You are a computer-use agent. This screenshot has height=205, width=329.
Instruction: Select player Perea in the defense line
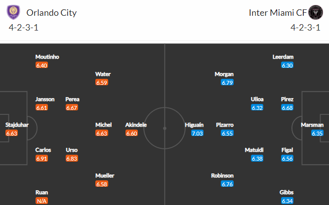(73, 99)
